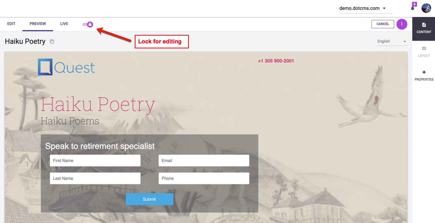Toggle the lock for editing switch

pos(88,24)
